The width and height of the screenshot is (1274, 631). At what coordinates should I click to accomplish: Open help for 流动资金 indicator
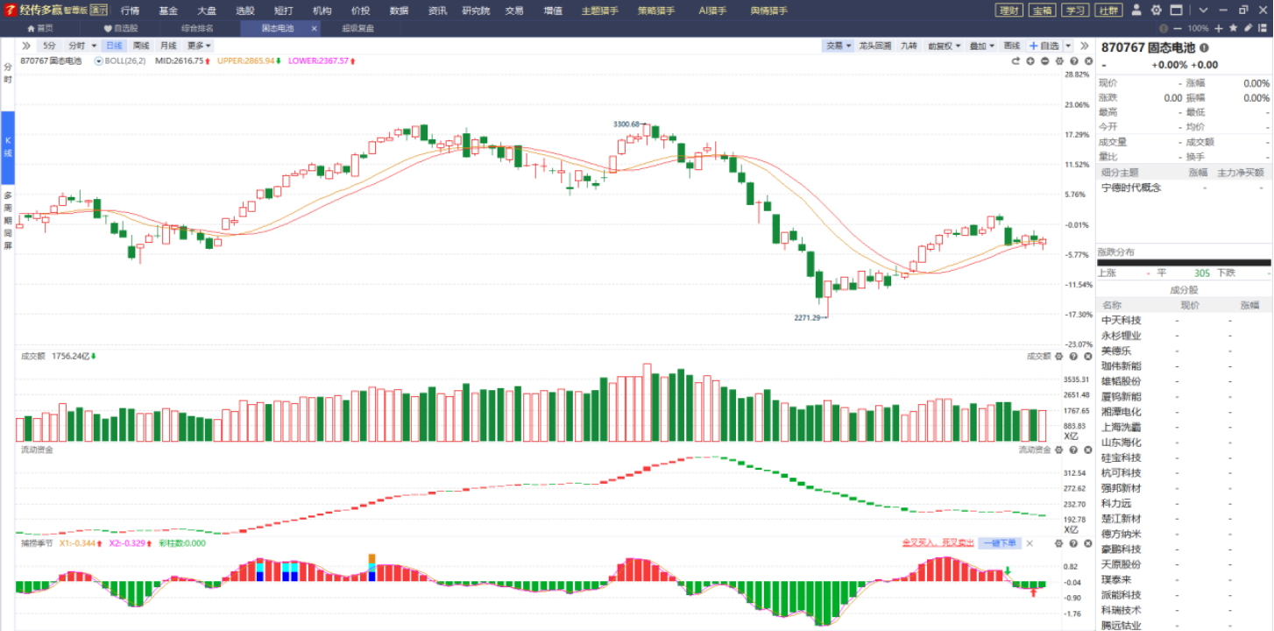1072,450
